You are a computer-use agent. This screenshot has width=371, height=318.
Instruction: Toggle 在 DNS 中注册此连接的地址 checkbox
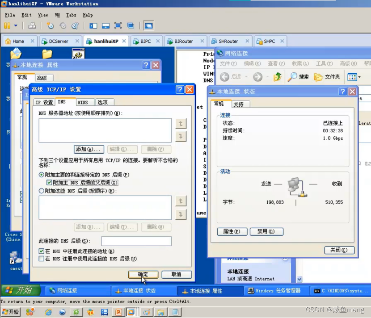(42, 251)
